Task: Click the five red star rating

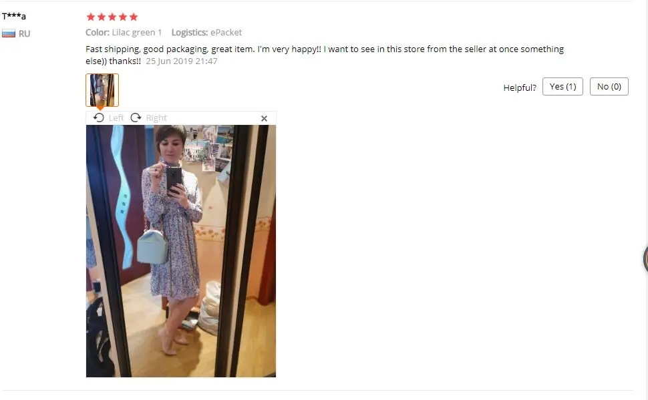Action: click(112, 17)
